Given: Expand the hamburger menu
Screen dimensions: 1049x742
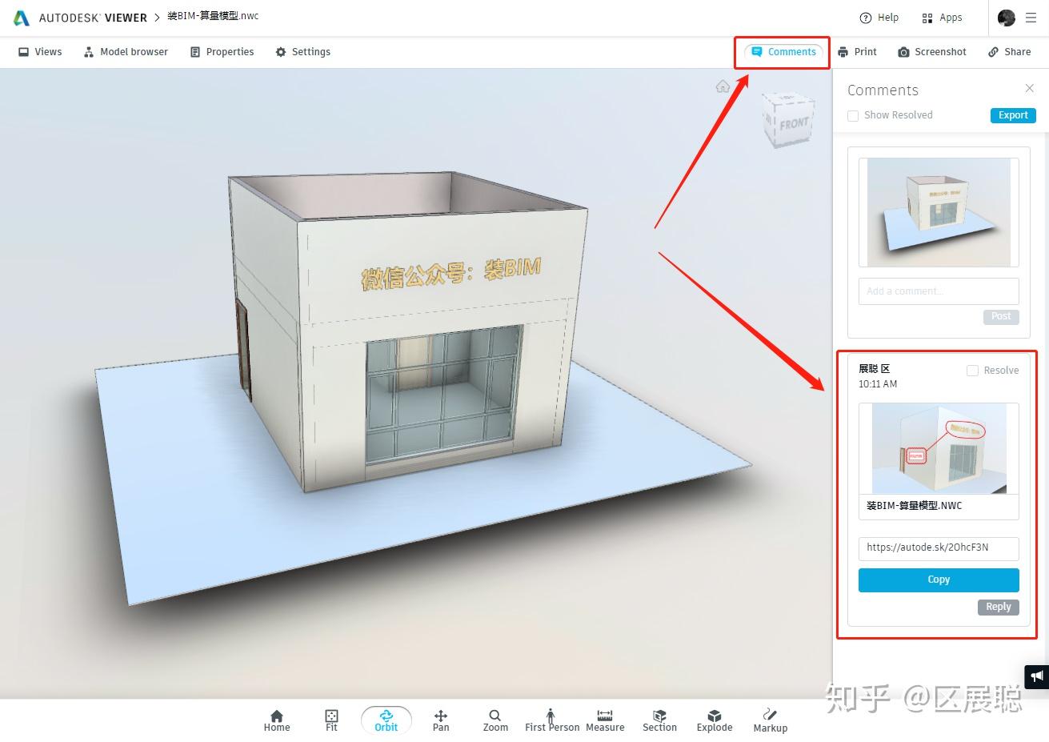Looking at the screenshot, I should [x=1031, y=17].
